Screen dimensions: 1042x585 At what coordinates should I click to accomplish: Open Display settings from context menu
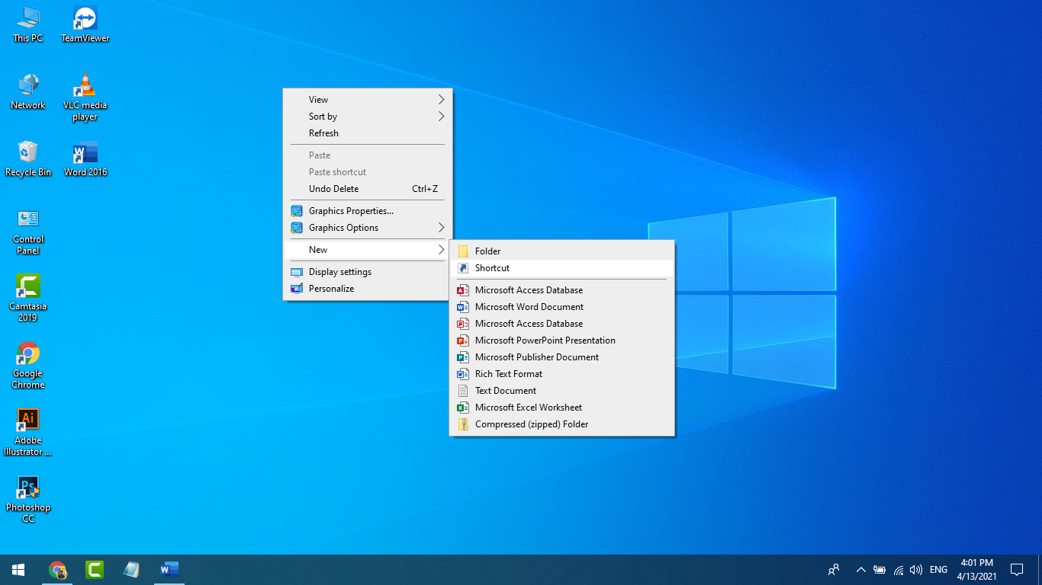(x=339, y=272)
